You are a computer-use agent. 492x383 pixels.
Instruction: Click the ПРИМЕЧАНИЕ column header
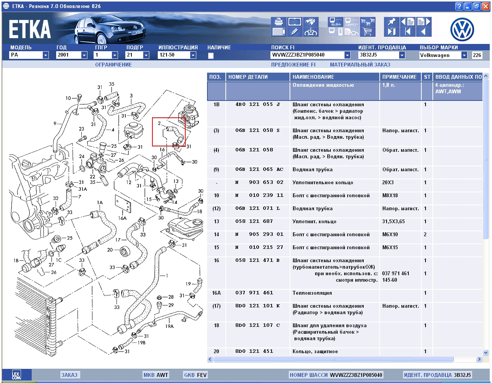click(401, 77)
